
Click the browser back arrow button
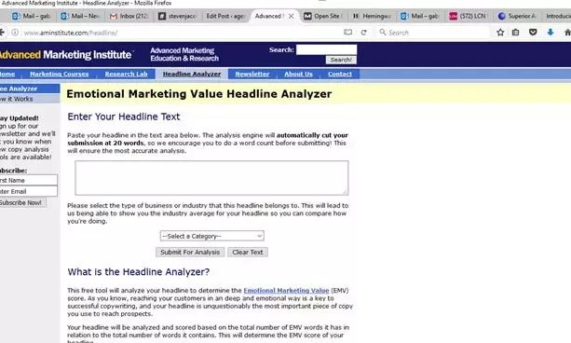coord(2,33)
